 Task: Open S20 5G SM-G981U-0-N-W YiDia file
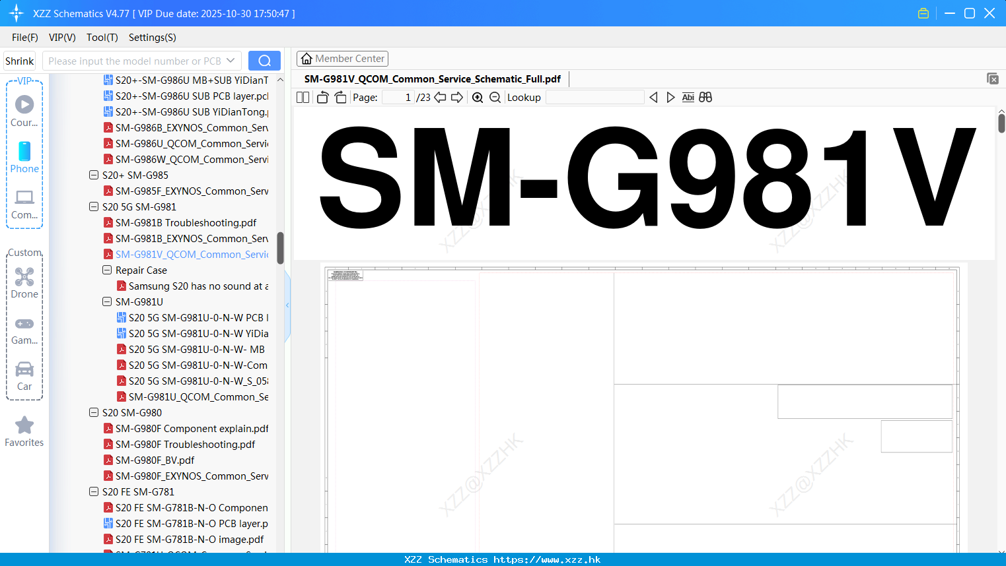[192, 333]
